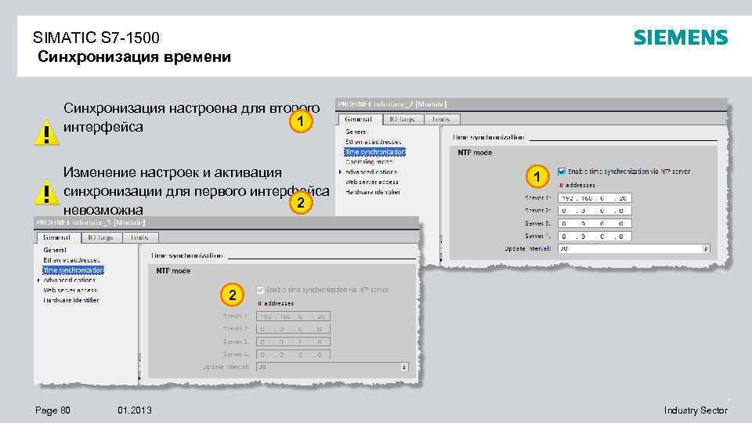
Task: Select Advanced options item in interface_1 tree
Action: 69,280
